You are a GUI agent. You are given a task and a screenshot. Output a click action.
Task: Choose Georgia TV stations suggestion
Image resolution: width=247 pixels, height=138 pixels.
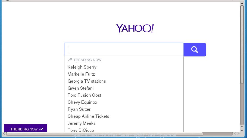pyautogui.click(x=87, y=81)
